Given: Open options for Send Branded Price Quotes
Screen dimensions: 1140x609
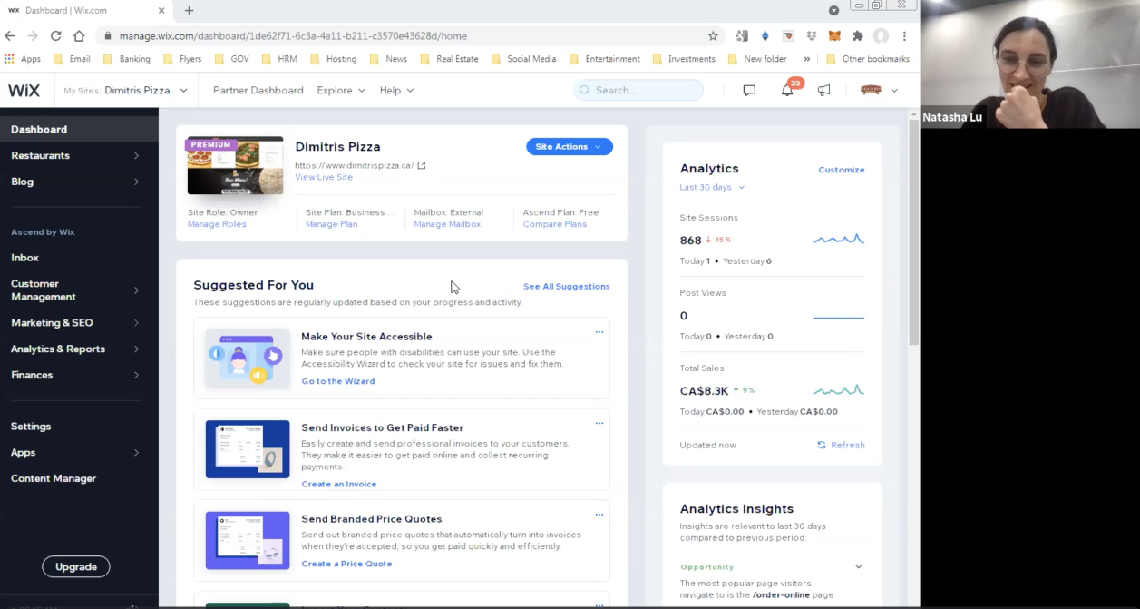Looking at the screenshot, I should [x=599, y=515].
